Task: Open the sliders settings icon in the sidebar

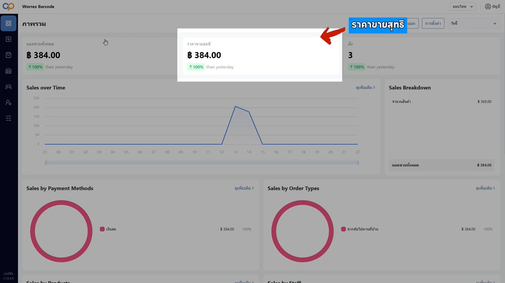Action: pyautogui.click(x=8, y=118)
